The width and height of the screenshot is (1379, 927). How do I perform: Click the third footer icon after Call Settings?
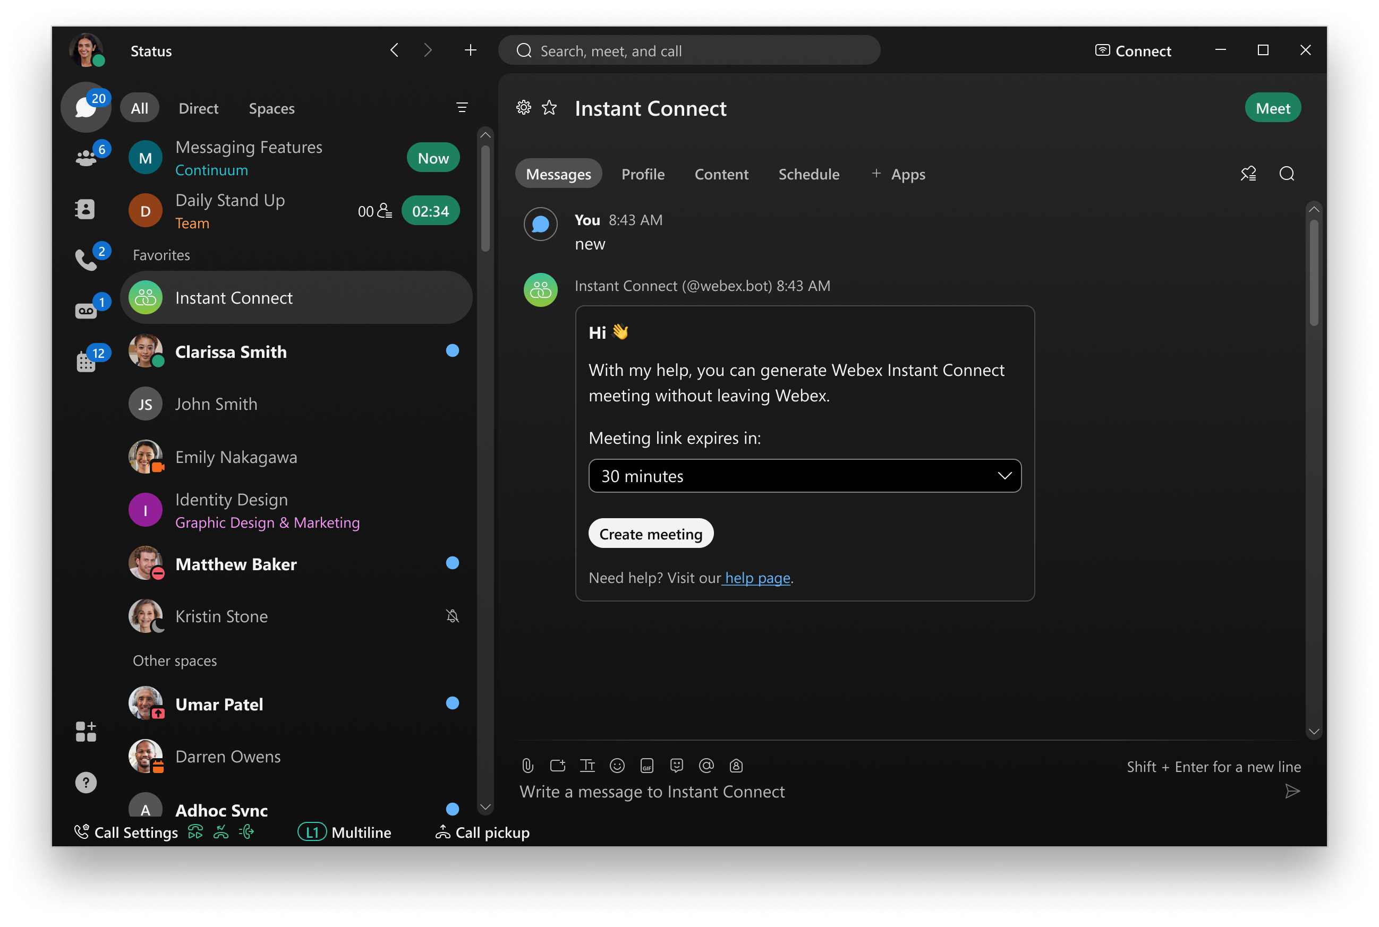(x=246, y=832)
